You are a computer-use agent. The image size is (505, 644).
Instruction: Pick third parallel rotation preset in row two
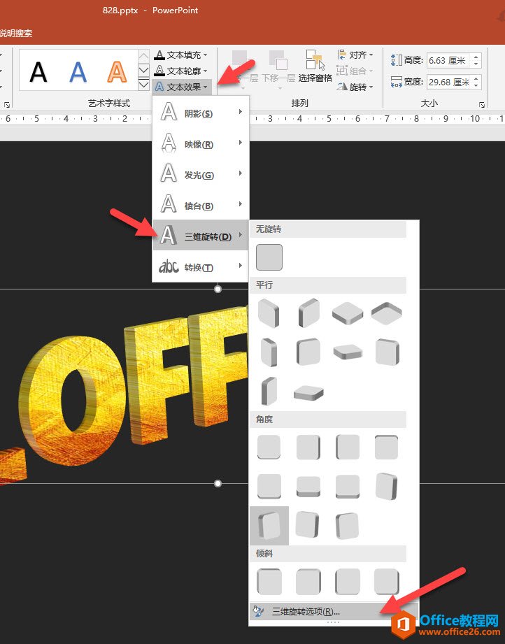[347, 352]
